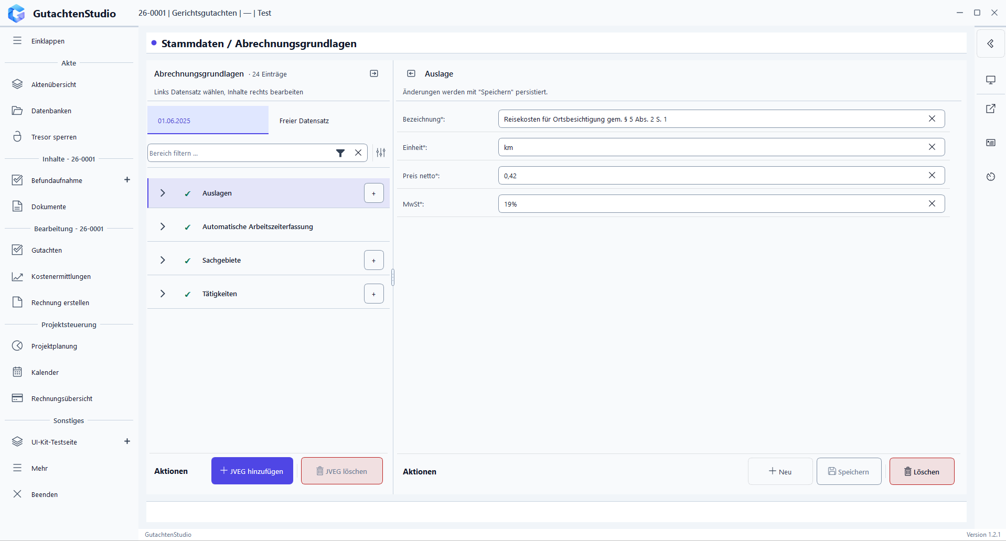
Task: Collapse the right panel with double chevron
Action: point(990,44)
